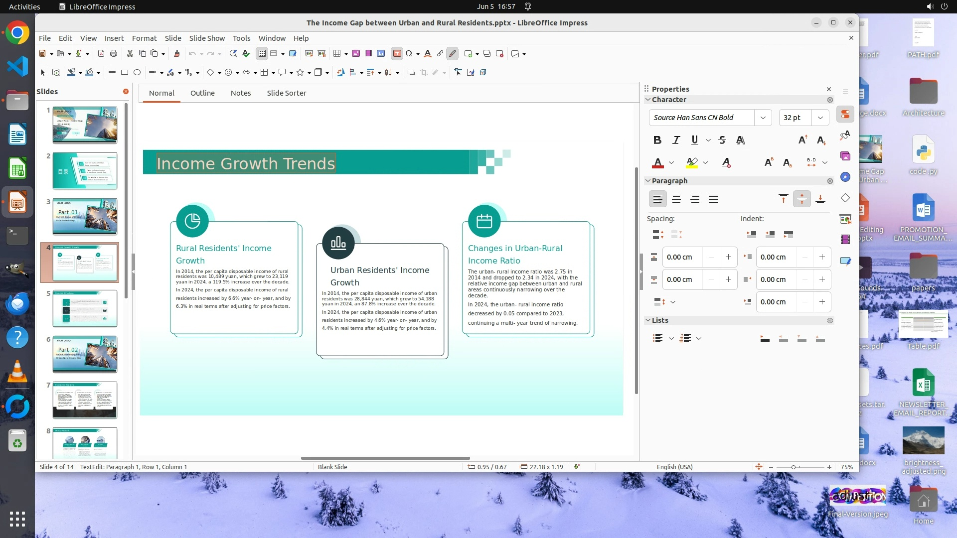Toggle Display Grid toolbar button
The height and width of the screenshot is (538, 957).
tap(262, 54)
